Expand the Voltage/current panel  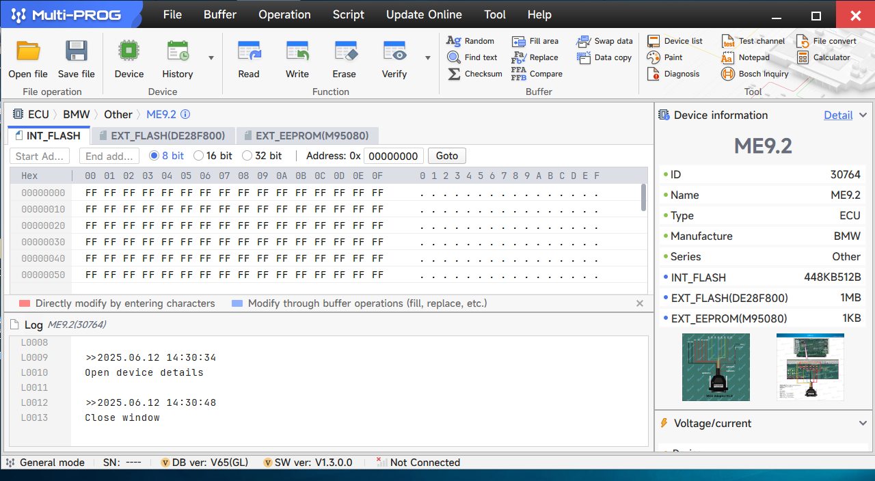click(863, 424)
